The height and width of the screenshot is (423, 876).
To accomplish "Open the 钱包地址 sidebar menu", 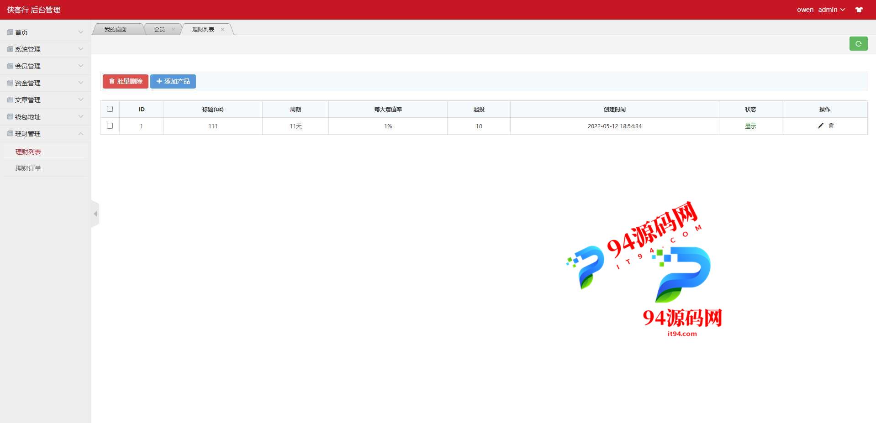I will coord(45,116).
